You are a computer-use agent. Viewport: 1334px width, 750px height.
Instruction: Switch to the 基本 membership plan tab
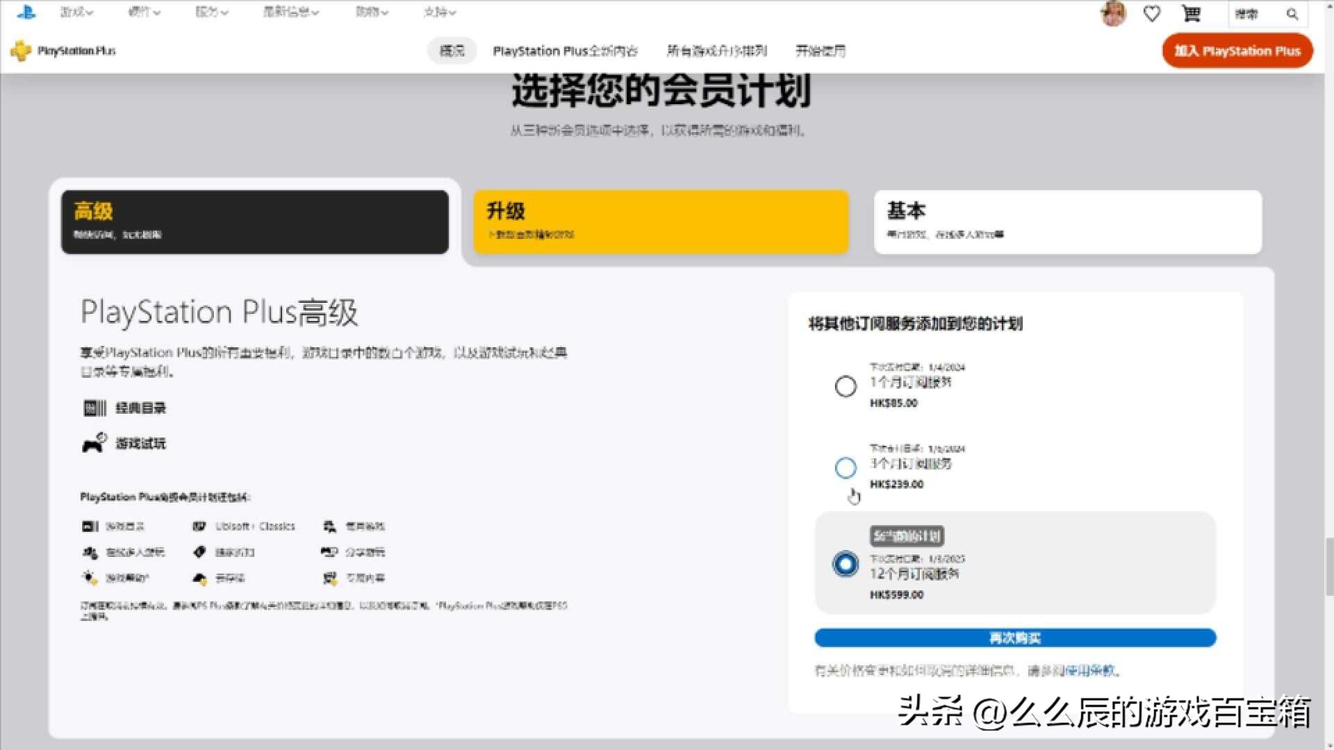[x=1067, y=221]
